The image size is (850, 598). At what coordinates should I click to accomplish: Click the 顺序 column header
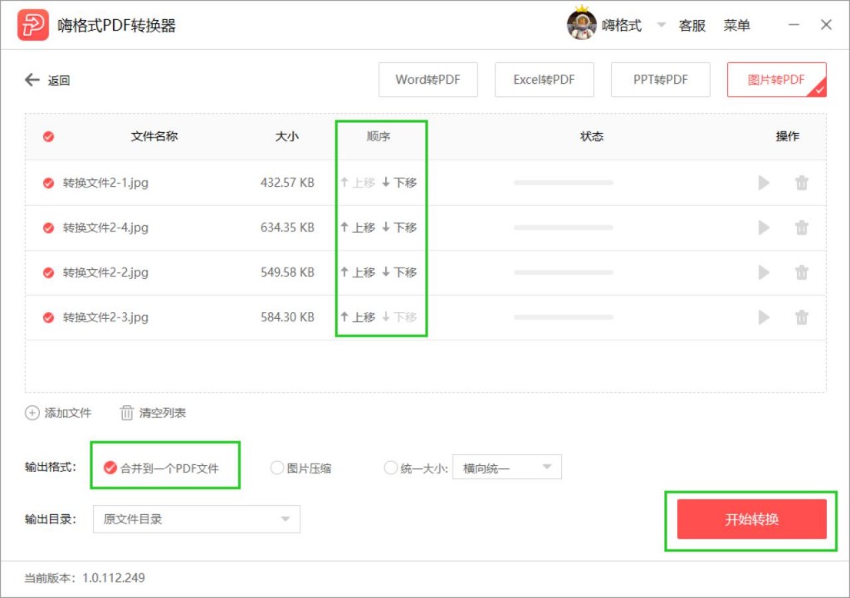(x=379, y=136)
